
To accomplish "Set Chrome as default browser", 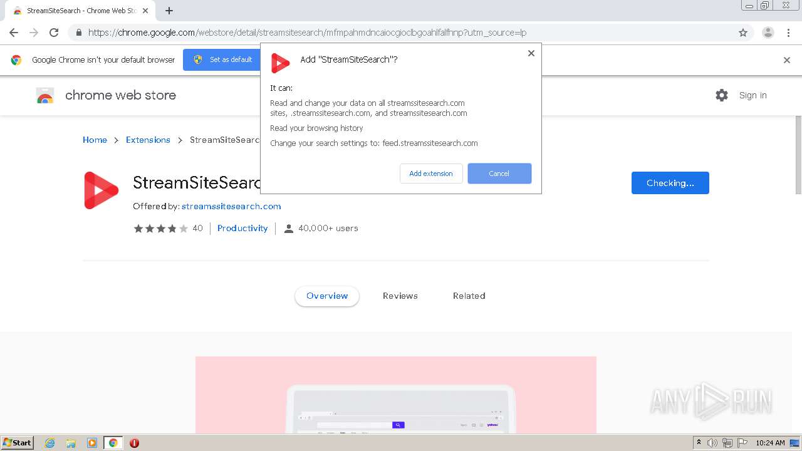I will [x=222, y=60].
